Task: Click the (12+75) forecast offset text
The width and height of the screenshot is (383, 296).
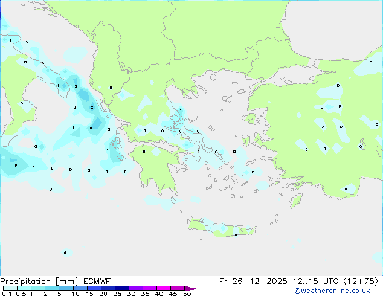Action: (361, 282)
